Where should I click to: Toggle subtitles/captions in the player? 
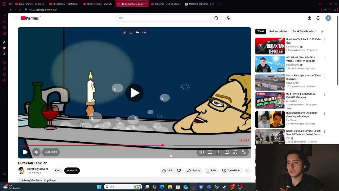210,152
